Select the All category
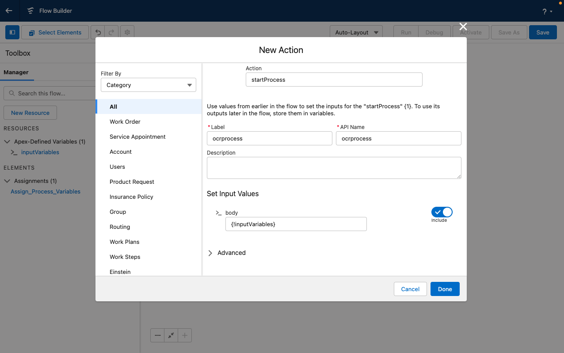Viewport: 564px width, 353px height. tap(149, 106)
